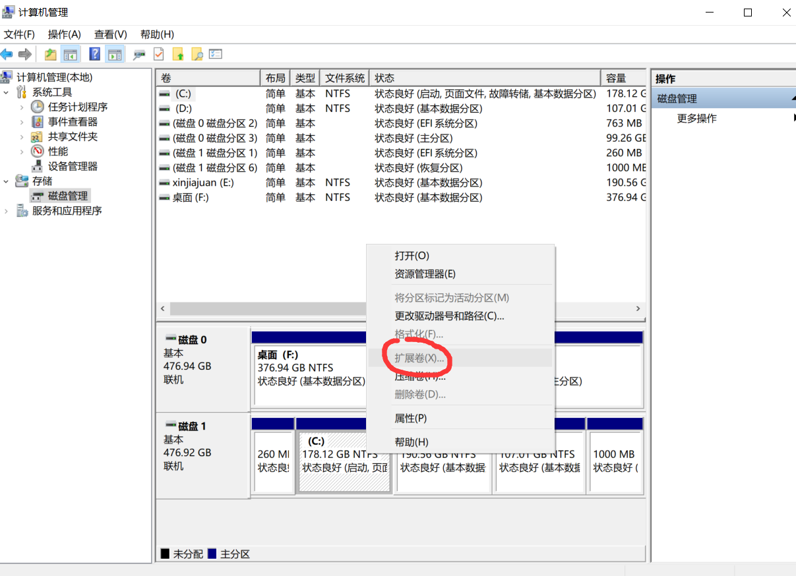Click the disk connect plug toolbar icon
Viewport: 796px width, 576px height.
pos(139,54)
